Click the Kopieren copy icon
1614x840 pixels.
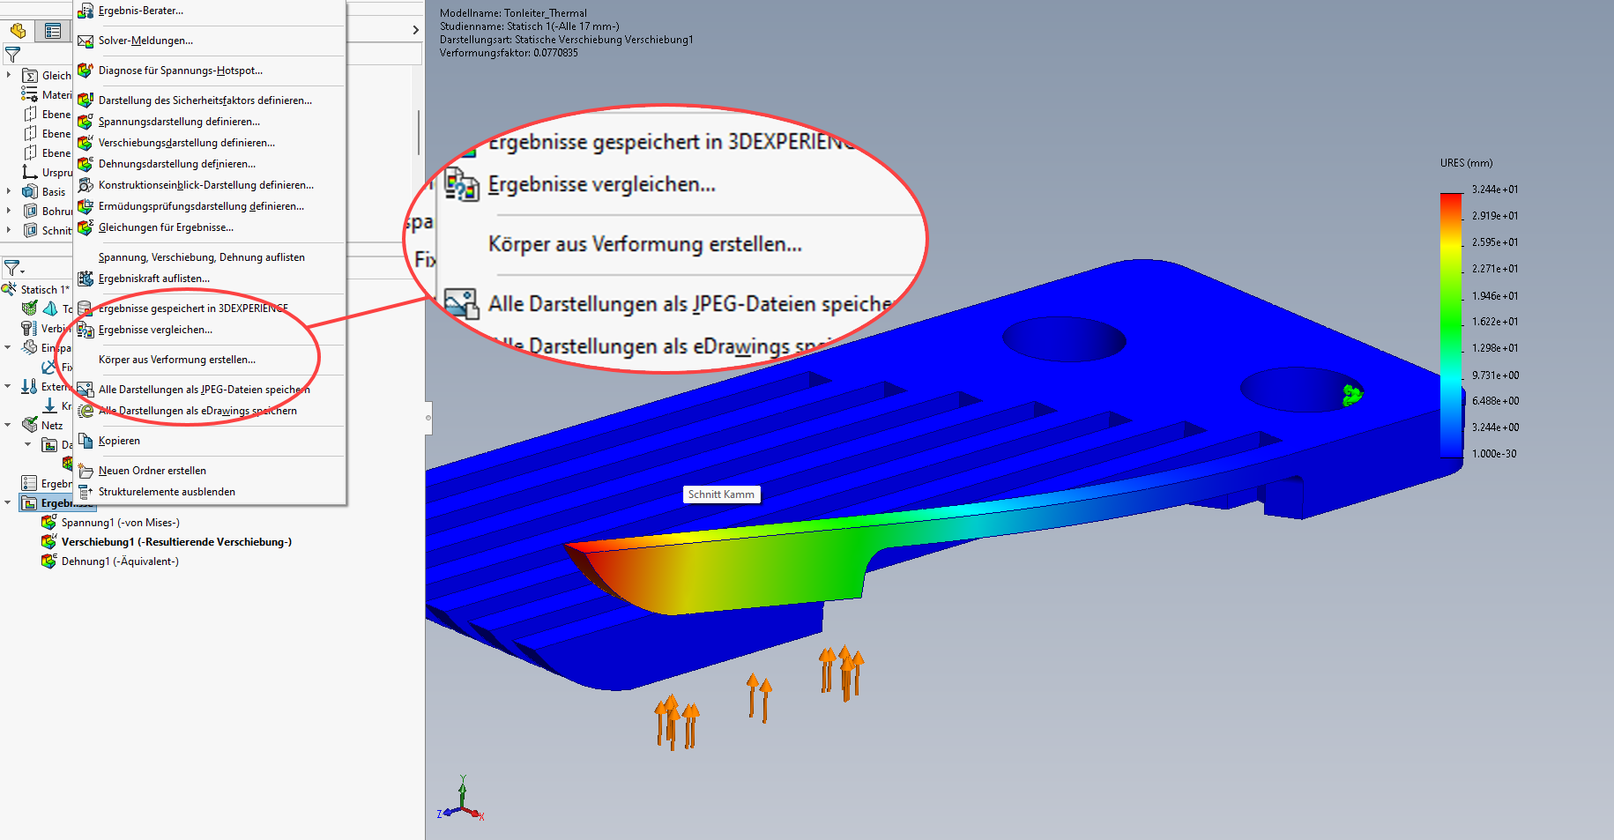coord(86,441)
